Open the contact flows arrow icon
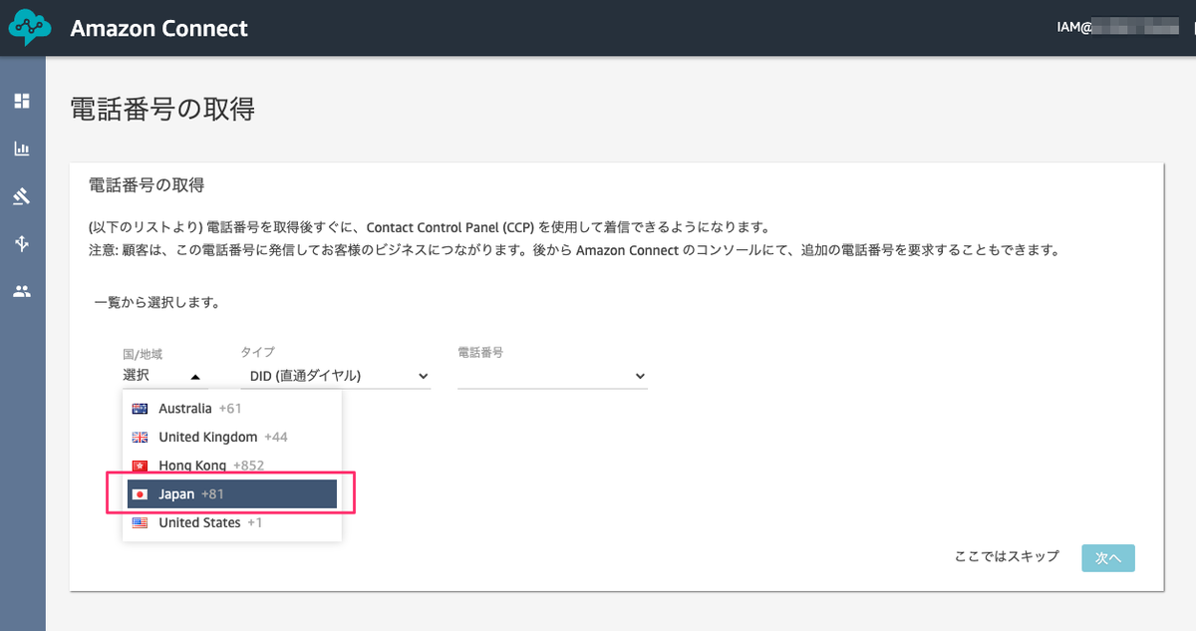The width and height of the screenshot is (1196, 631). [22, 243]
